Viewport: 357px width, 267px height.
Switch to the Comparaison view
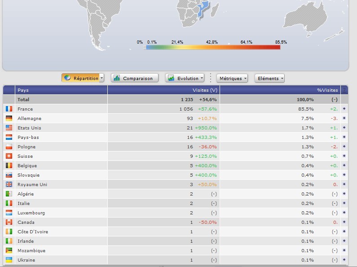click(x=135, y=78)
